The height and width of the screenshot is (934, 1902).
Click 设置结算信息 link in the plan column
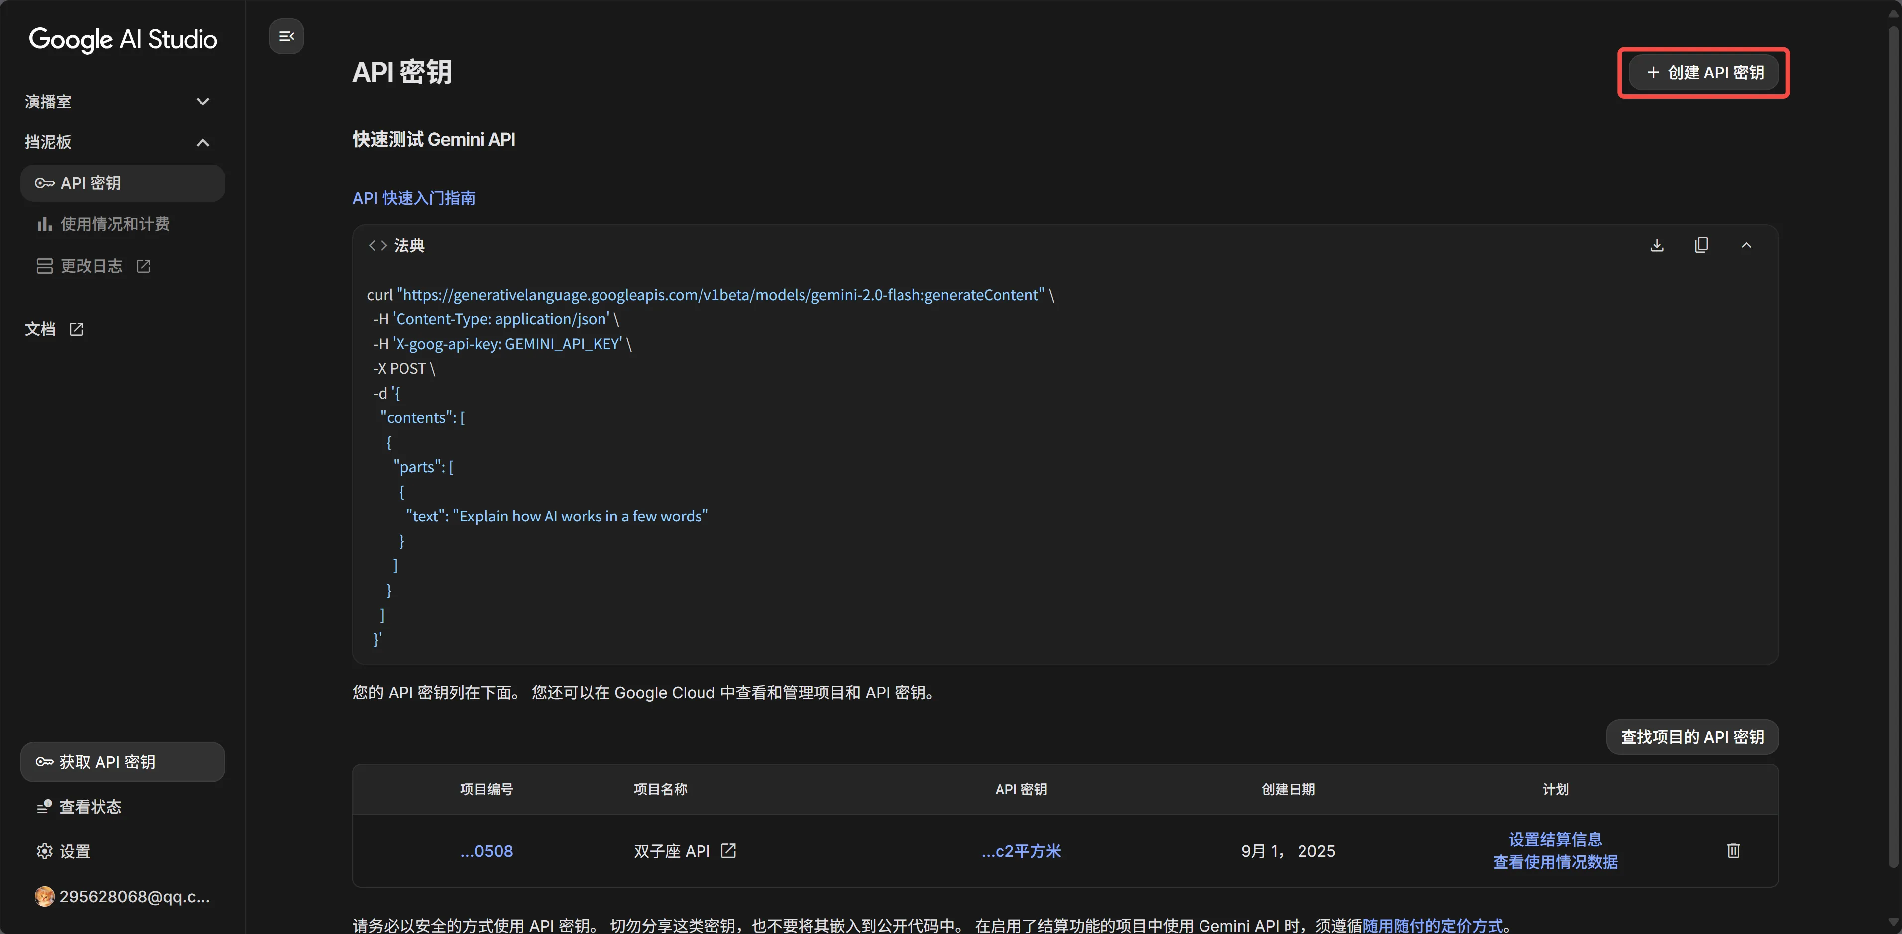[1555, 839]
